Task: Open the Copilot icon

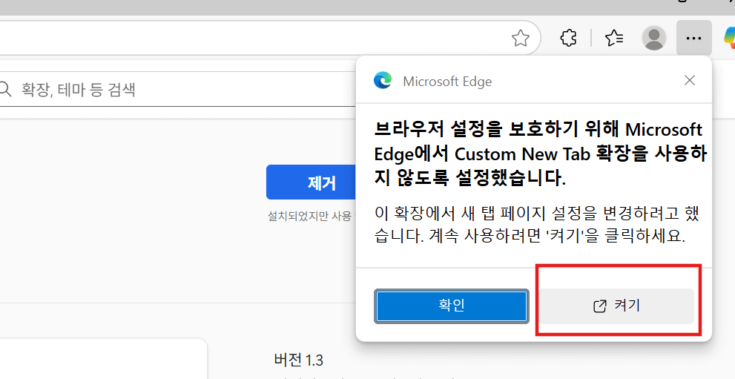Action: 729,38
